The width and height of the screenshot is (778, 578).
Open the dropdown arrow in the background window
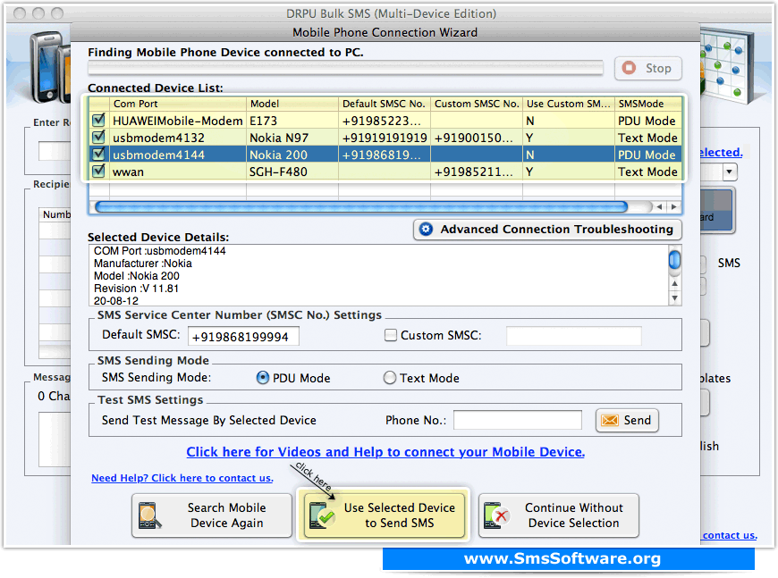pyautogui.click(x=729, y=172)
